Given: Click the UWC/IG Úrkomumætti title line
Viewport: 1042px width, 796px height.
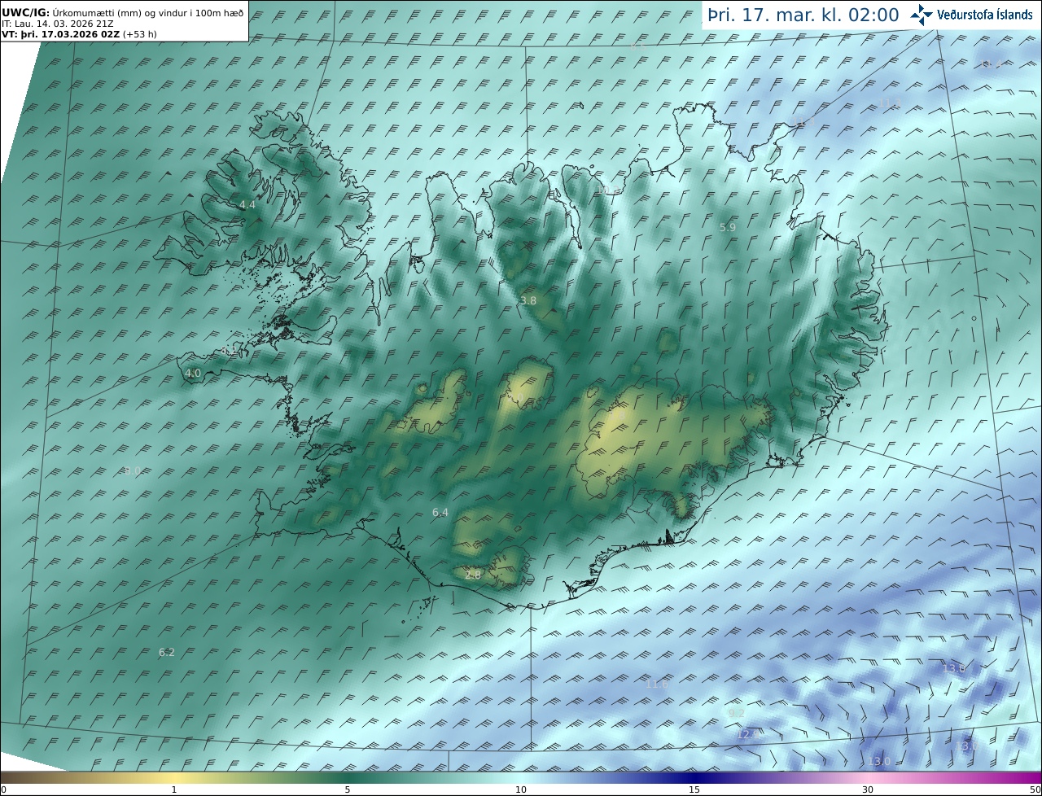Looking at the screenshot, I should click(x=122, y=13).
